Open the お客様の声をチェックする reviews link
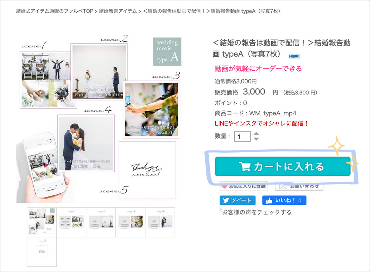The image size is (370, 272). pos(257,212)
